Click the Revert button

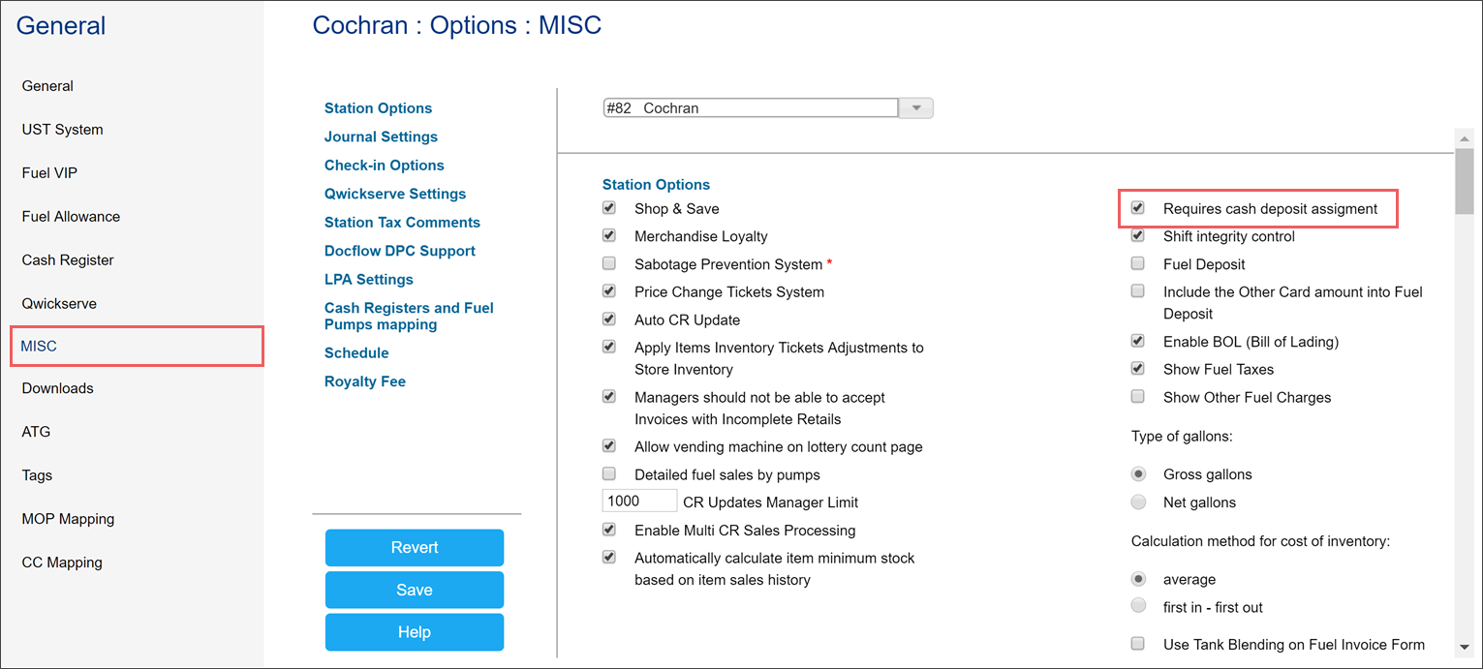415,548
